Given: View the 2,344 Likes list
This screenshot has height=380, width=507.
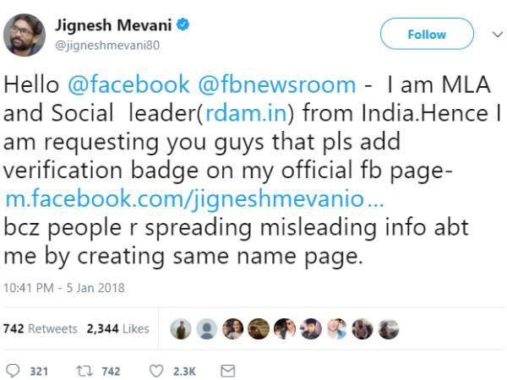Looking at the screenshot, I should click(118, 328).
